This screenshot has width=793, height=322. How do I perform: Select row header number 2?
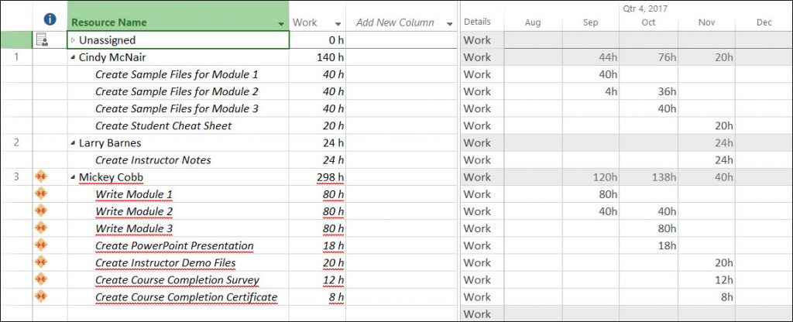pos(16,143)
